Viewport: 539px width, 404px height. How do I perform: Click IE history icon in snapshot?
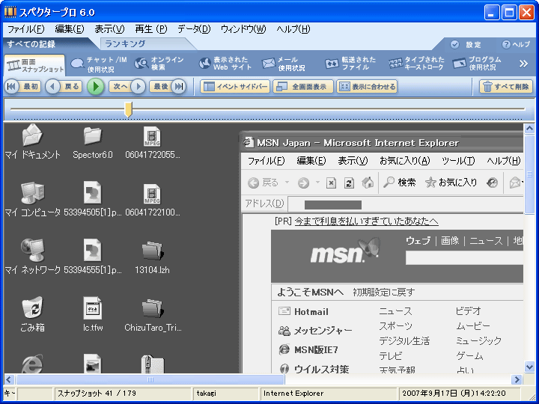tap(493, 183)
